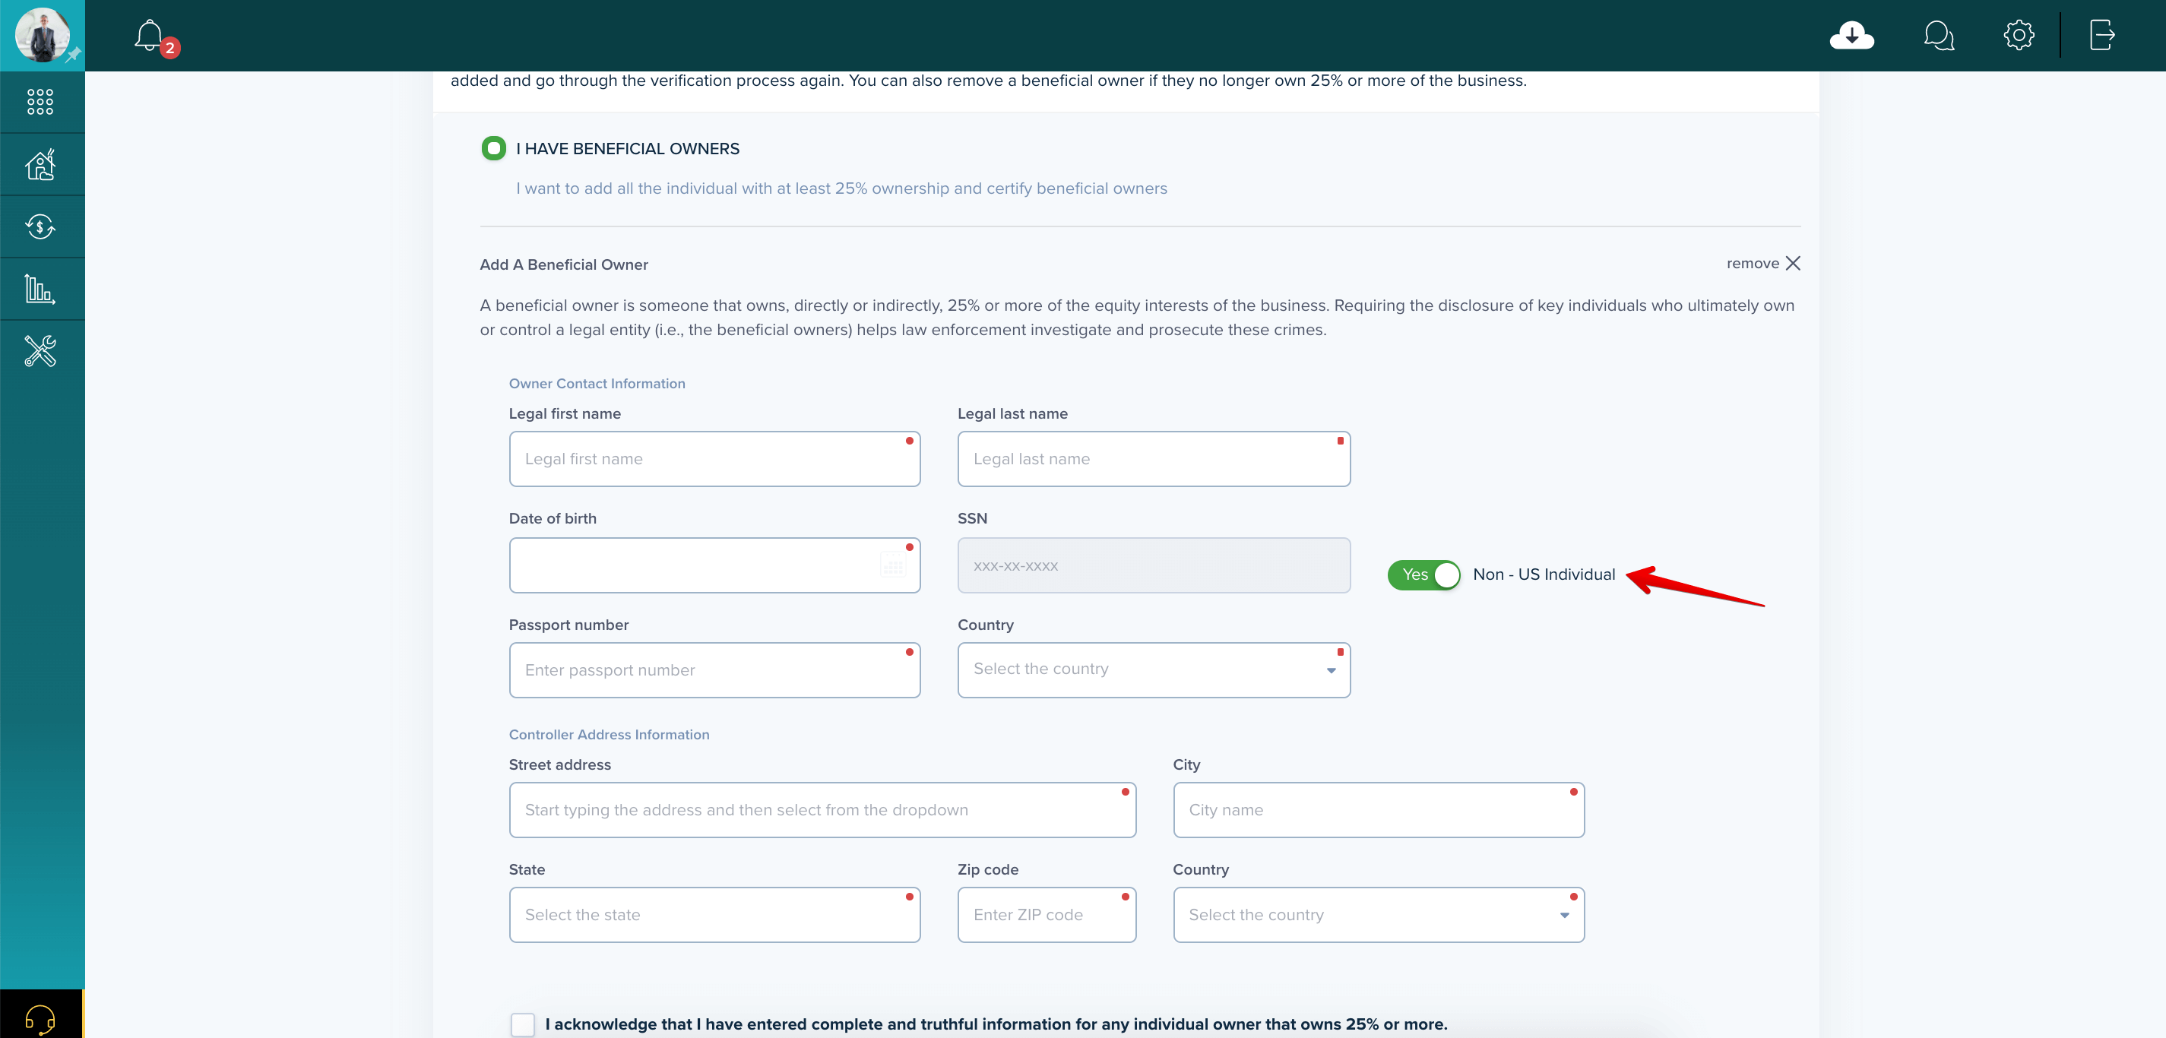Image resolution: width=2166 pixels, height=1038 pixels.
Task: Click the Legal first name field
Action: [714, 459]
